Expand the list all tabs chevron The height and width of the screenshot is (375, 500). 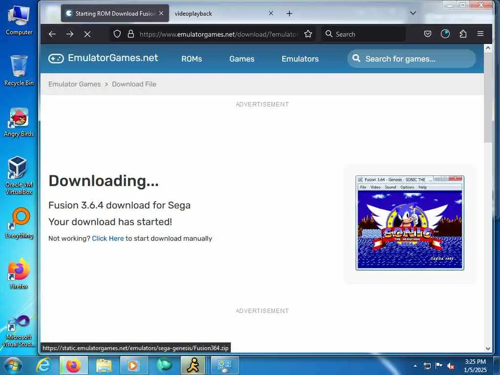pyautogui.click(x=413, y=13)
